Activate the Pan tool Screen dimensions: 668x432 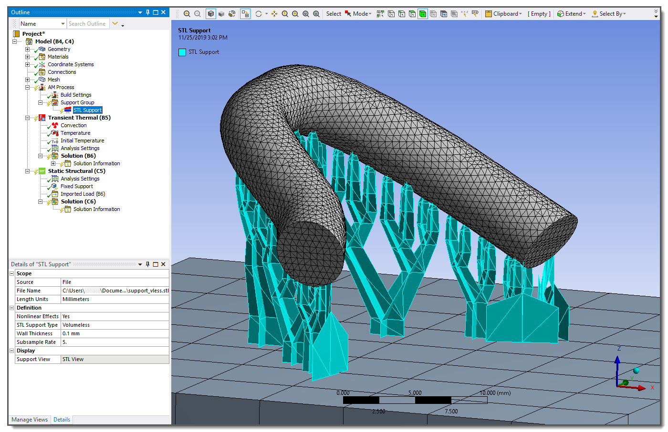[x=274, y=13]
